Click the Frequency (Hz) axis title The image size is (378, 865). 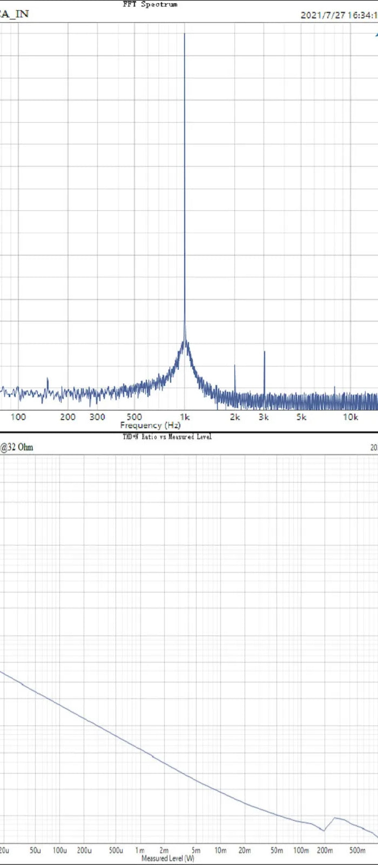pos(150,425)
